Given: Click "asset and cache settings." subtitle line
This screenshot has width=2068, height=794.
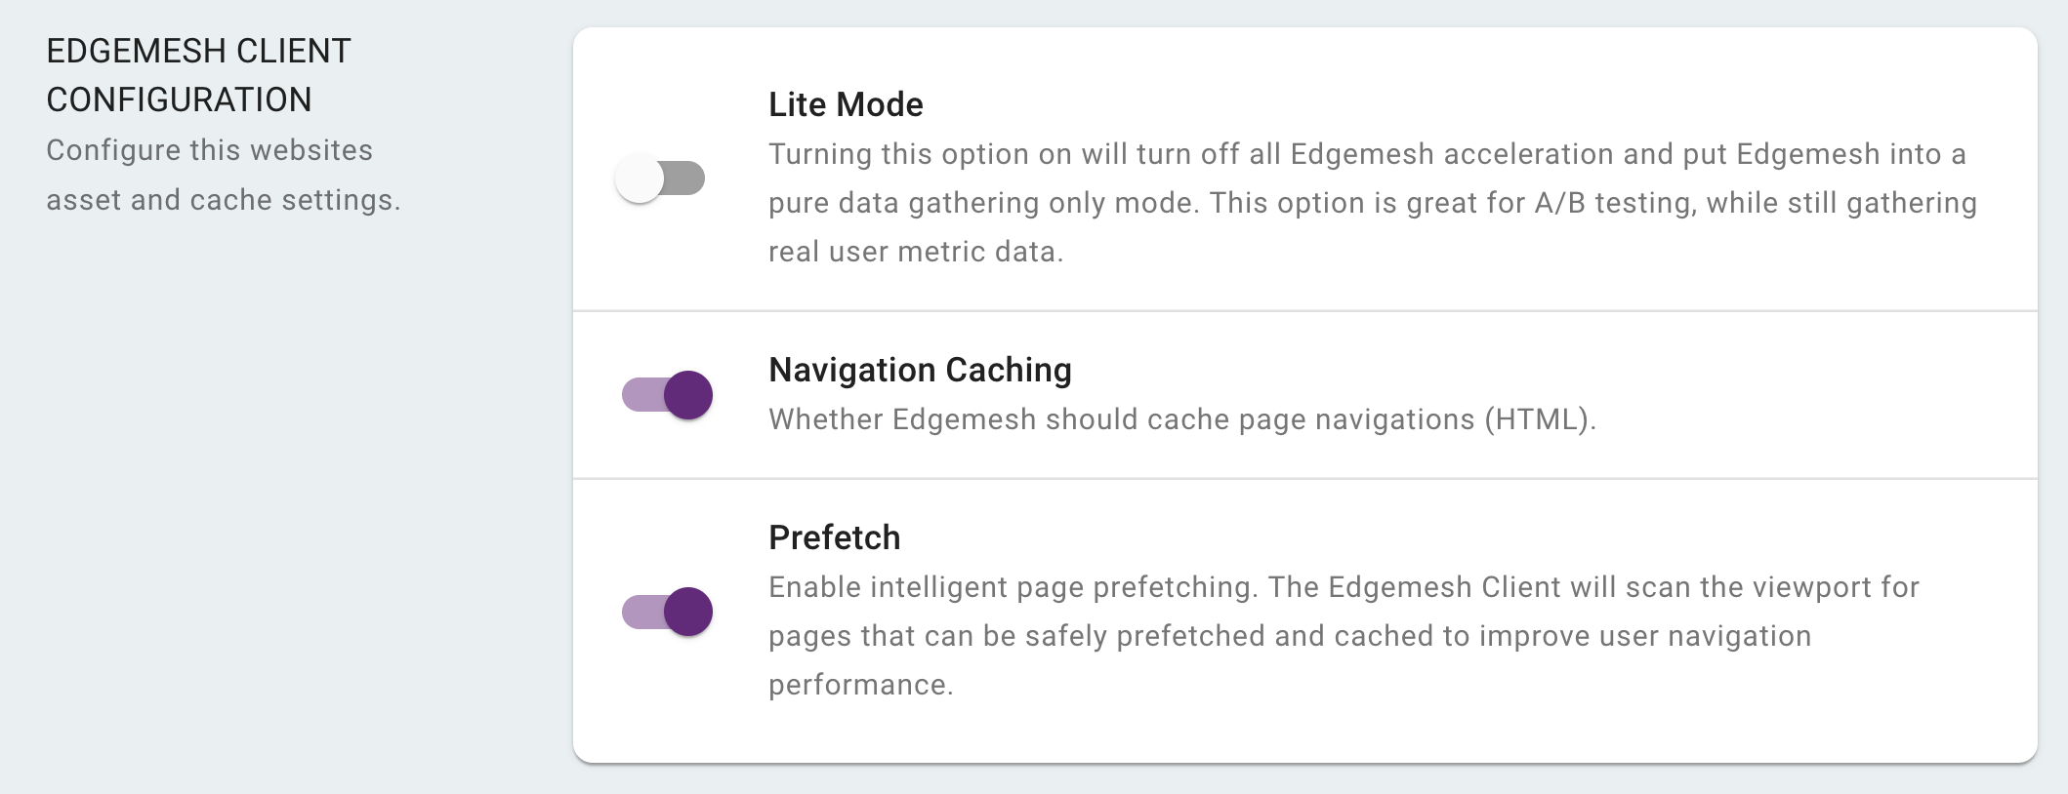Looking at the screenshot, I should [223, 200].
